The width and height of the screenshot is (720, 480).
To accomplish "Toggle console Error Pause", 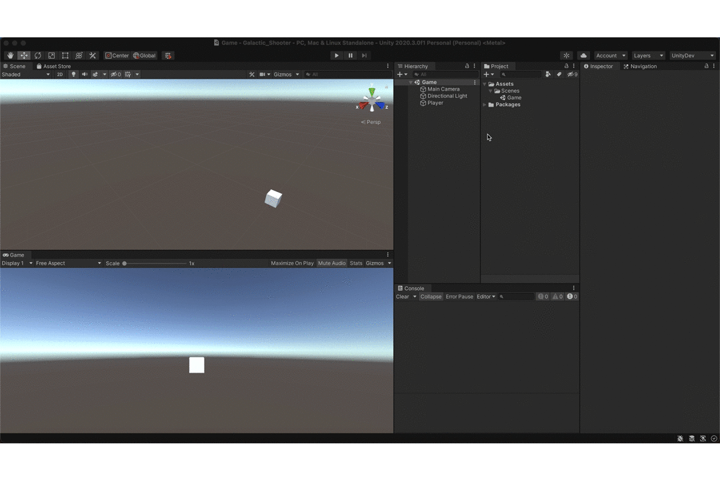I will pyautogui.click(x=459, y=297).
